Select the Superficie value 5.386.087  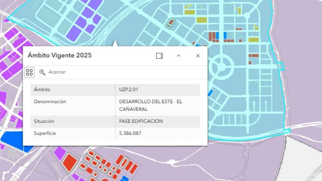[x=130, y=133]
